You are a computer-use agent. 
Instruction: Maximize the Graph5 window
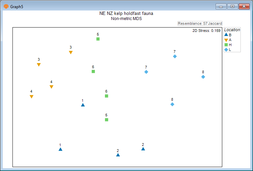233,6
